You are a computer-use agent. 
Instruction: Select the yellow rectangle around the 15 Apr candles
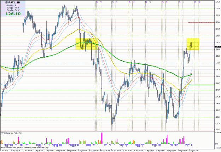(x=86, y=44)
